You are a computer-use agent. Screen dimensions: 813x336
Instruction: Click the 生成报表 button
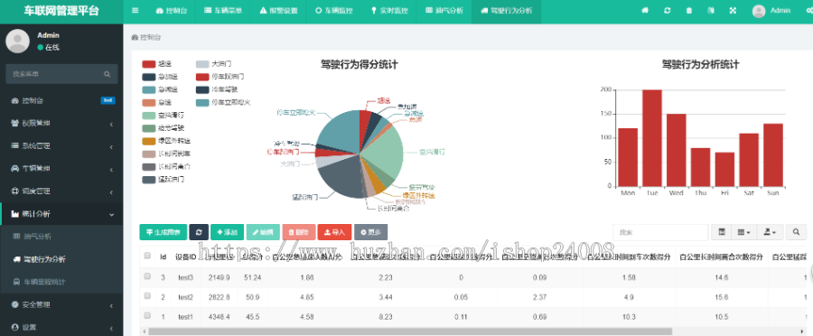pyautogui.click(x=163, y=232)
